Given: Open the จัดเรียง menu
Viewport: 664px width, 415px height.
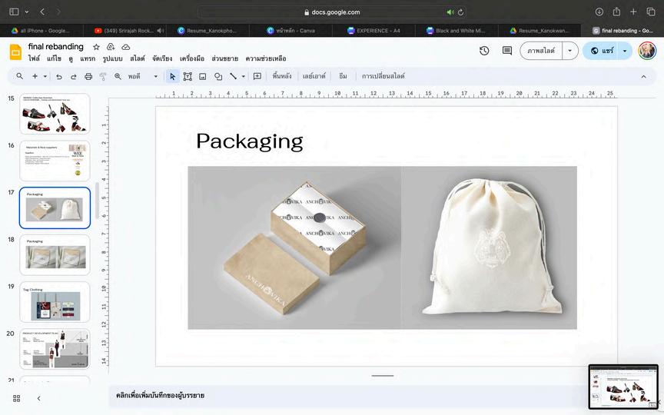Looking at the screenshot, I should [x=162, y=58].
